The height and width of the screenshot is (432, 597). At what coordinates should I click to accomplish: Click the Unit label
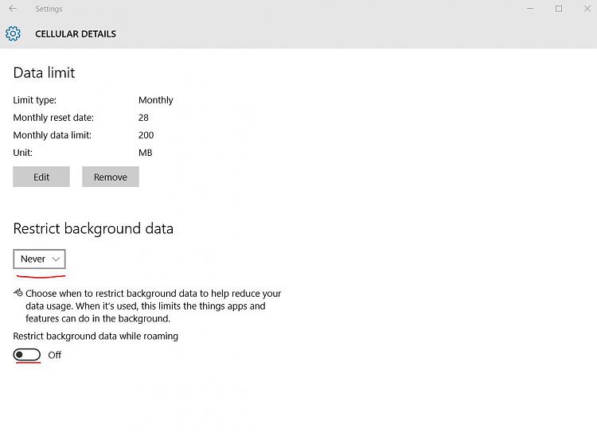tap(23, 153)
